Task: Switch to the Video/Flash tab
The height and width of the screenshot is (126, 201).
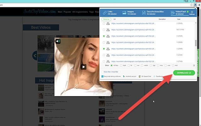Action: 180,13
